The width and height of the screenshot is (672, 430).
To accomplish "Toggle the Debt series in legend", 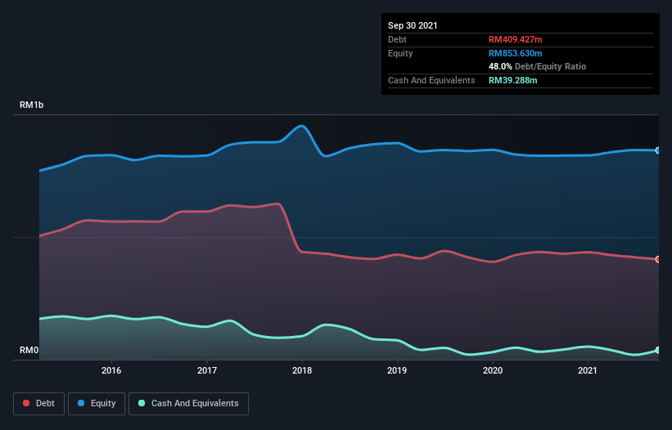I will [x=38, y=404].
